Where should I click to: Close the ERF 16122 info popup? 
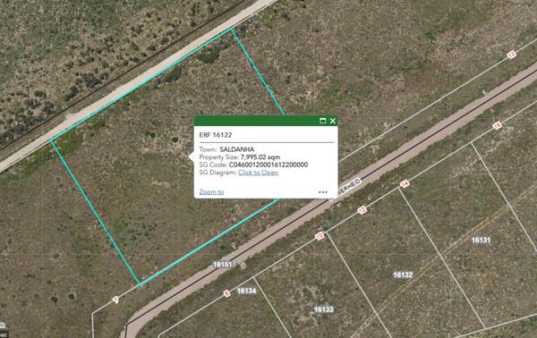click(x=333, y=121)
